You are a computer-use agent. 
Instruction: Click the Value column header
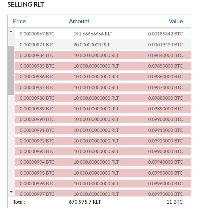pos(175,21)
